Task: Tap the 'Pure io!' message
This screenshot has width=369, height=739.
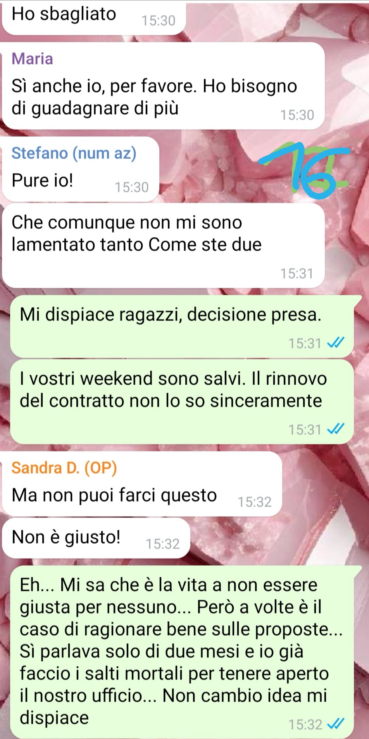Action: coord(81,169)
